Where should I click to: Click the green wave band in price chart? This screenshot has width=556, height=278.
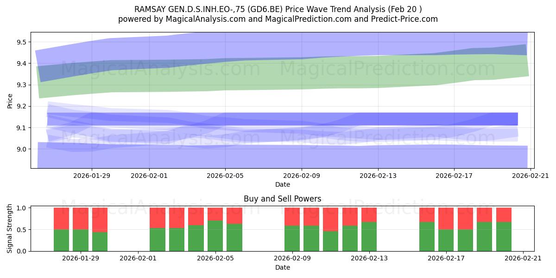(283, 74)
